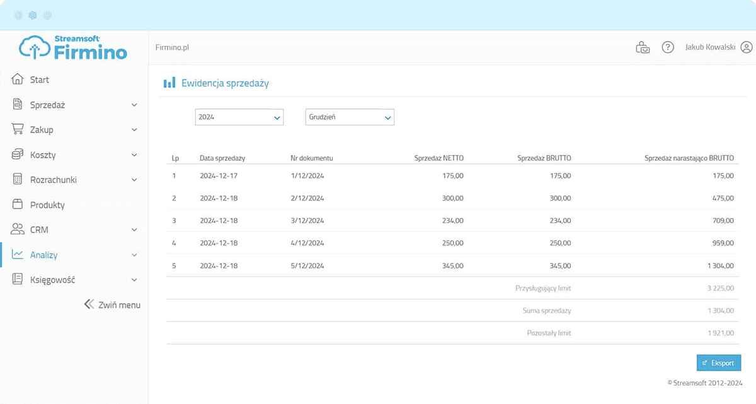This screenshot has height=404, width=756.
Task: Expand the Zakup menu chevron
Action: (134, 130)
